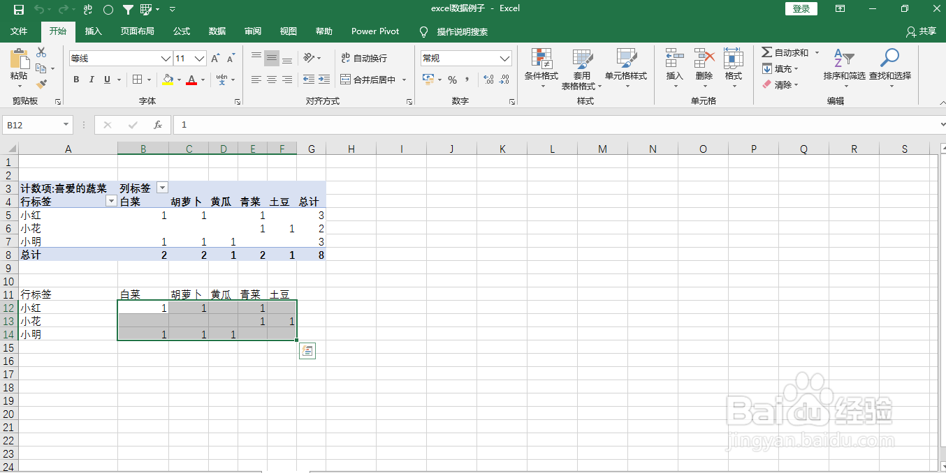Viewport: 946px width, 473px height.
Task: Switch to the 数据 Data tab
Action: coord(217,31)
